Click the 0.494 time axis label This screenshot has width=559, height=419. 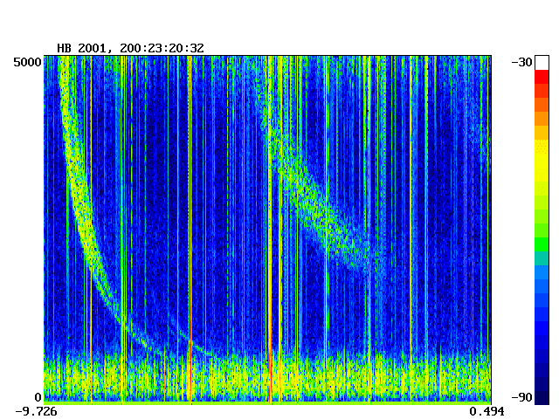(x=487, y=411)
